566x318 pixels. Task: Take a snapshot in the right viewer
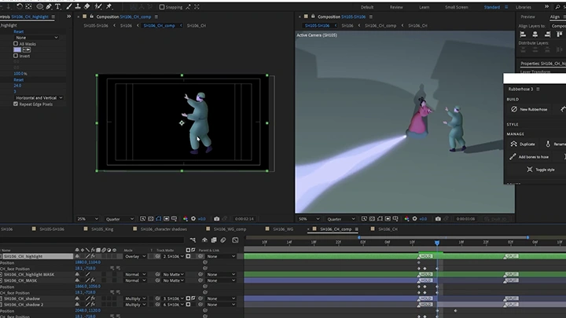pyautogui.click(x=438, y=219)
